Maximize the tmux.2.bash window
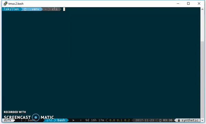Image resolution: width=206 pixels, height=124 pixels. 188,3
